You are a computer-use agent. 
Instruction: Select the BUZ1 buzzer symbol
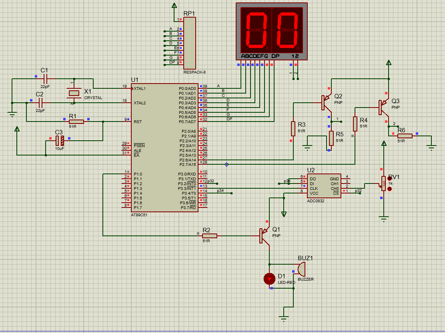[301, 269]
